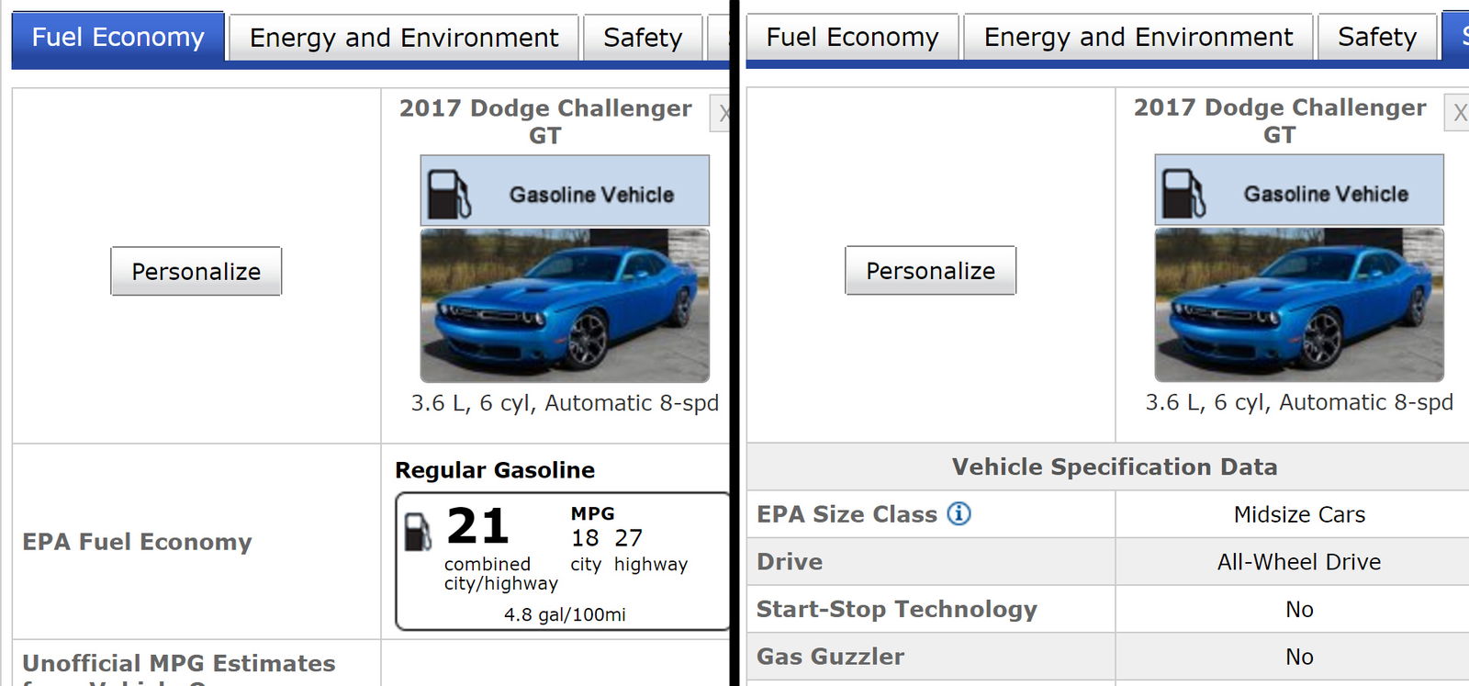The width and height of the screenshot is (1469, 686).
Task: Click the Regular Gasoline heading
Action: pos(495,470)
